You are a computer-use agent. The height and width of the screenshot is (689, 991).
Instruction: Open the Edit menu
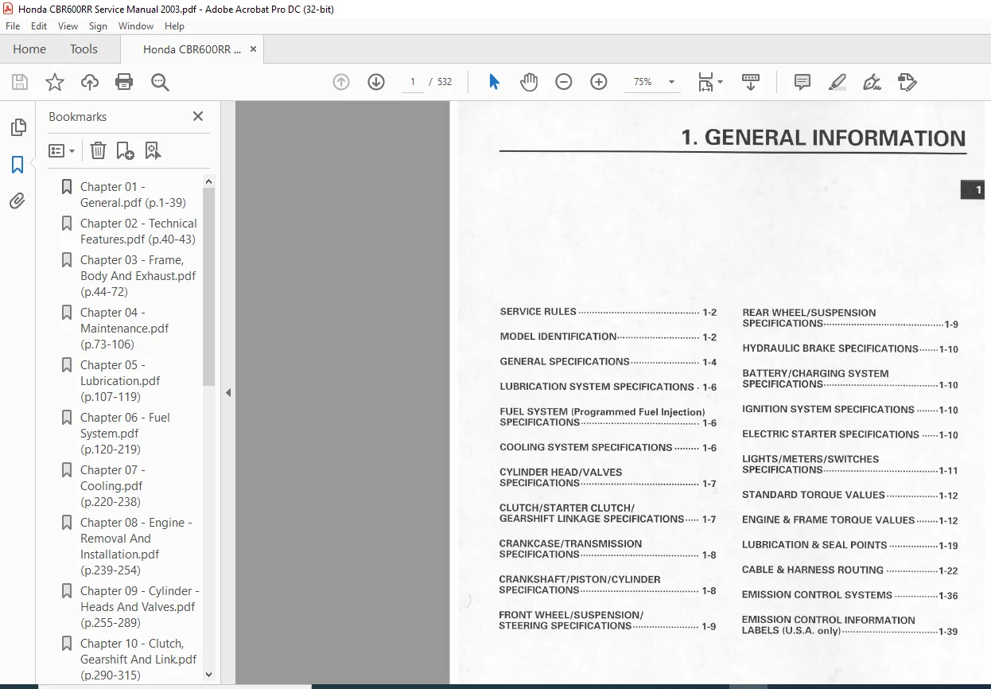coord(39,26)
